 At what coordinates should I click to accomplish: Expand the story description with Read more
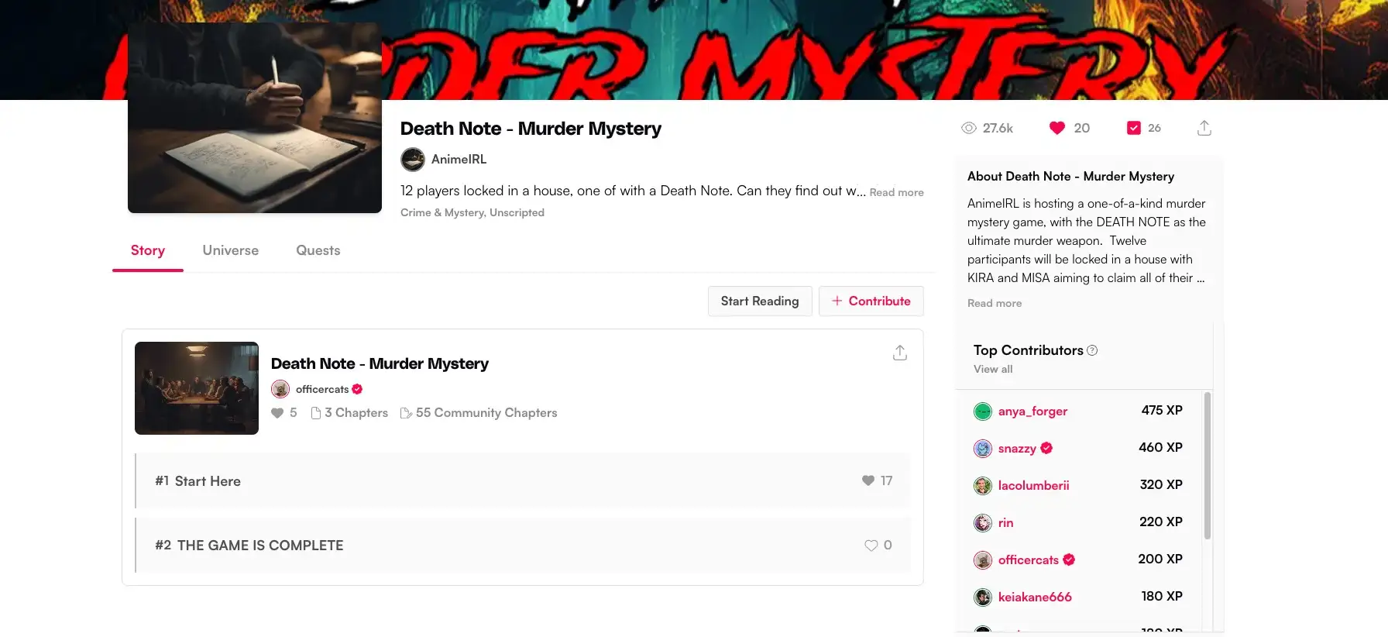click(x=896, y=192)
